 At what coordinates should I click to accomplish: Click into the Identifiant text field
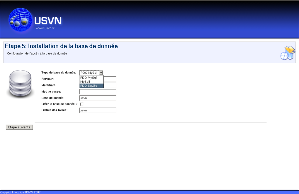[x=110, y=85]
